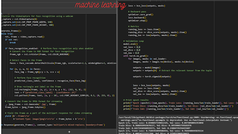Click the model.eval() line in right editor
Viewport: 238px width, 134px height.
pos(131,44)
